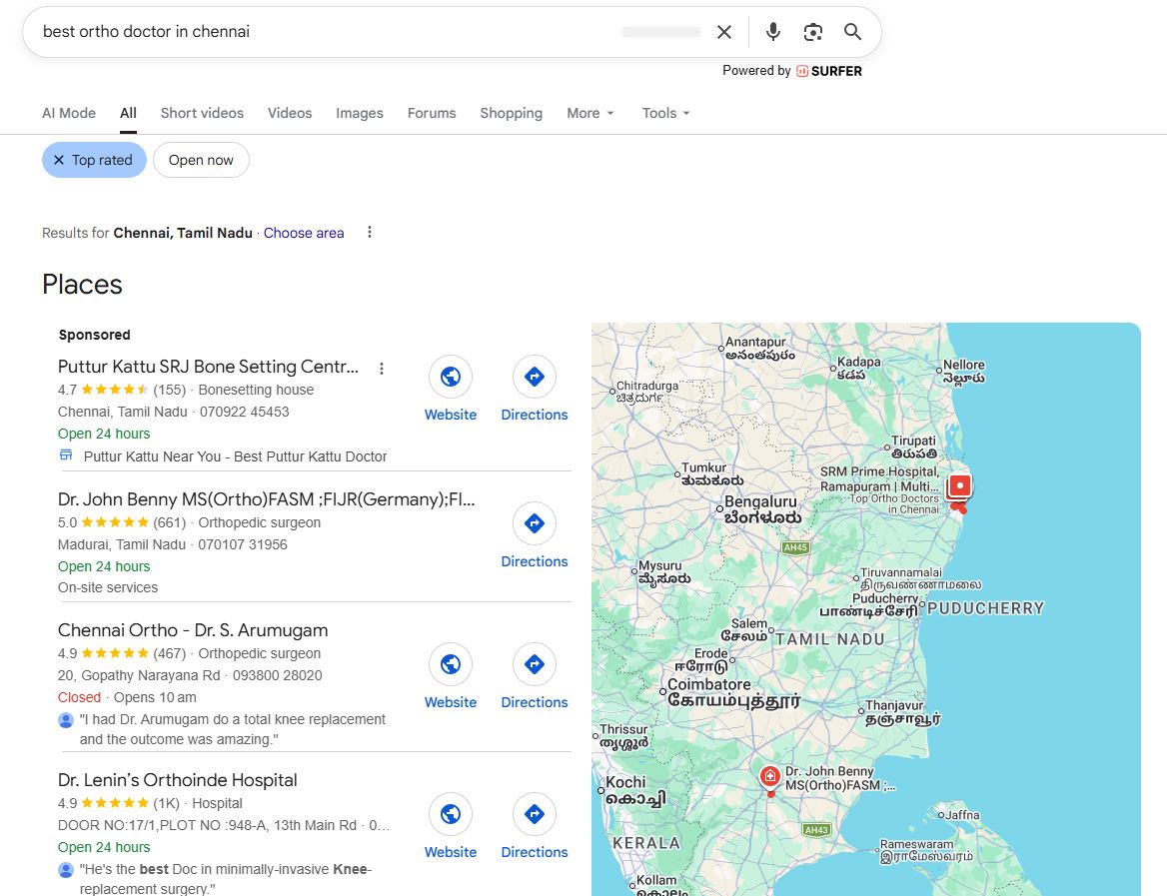The height and width of the screenshot is (896, 1167).
Task: Place cursor in the search input field
Action: 300,31
